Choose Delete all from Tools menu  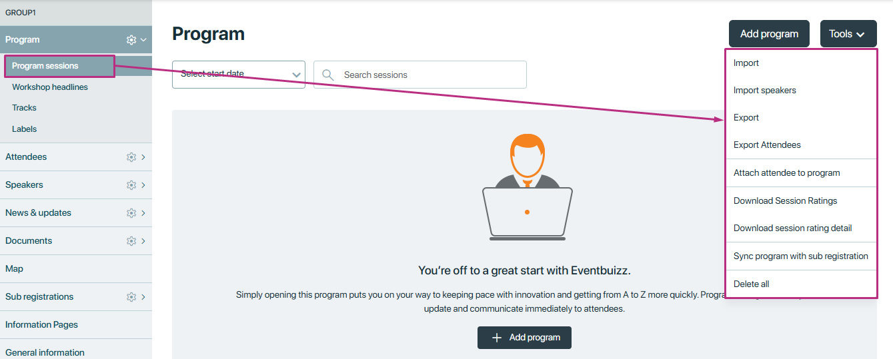pyautogui.click(x=751, y=284)
